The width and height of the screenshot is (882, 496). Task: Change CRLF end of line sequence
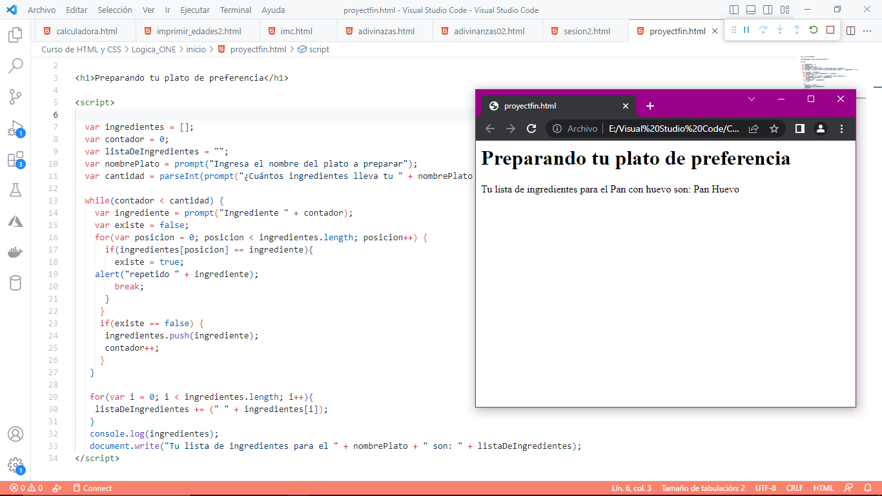(x=794, y=488)
